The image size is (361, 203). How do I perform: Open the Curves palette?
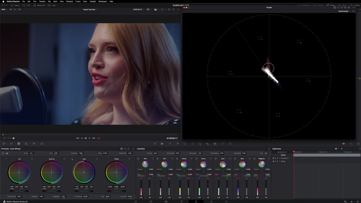tap(155, 144)
